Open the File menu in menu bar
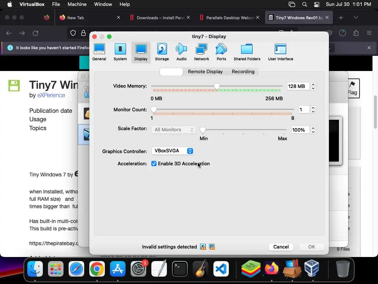The image size is (378, 284). (56, 4)
